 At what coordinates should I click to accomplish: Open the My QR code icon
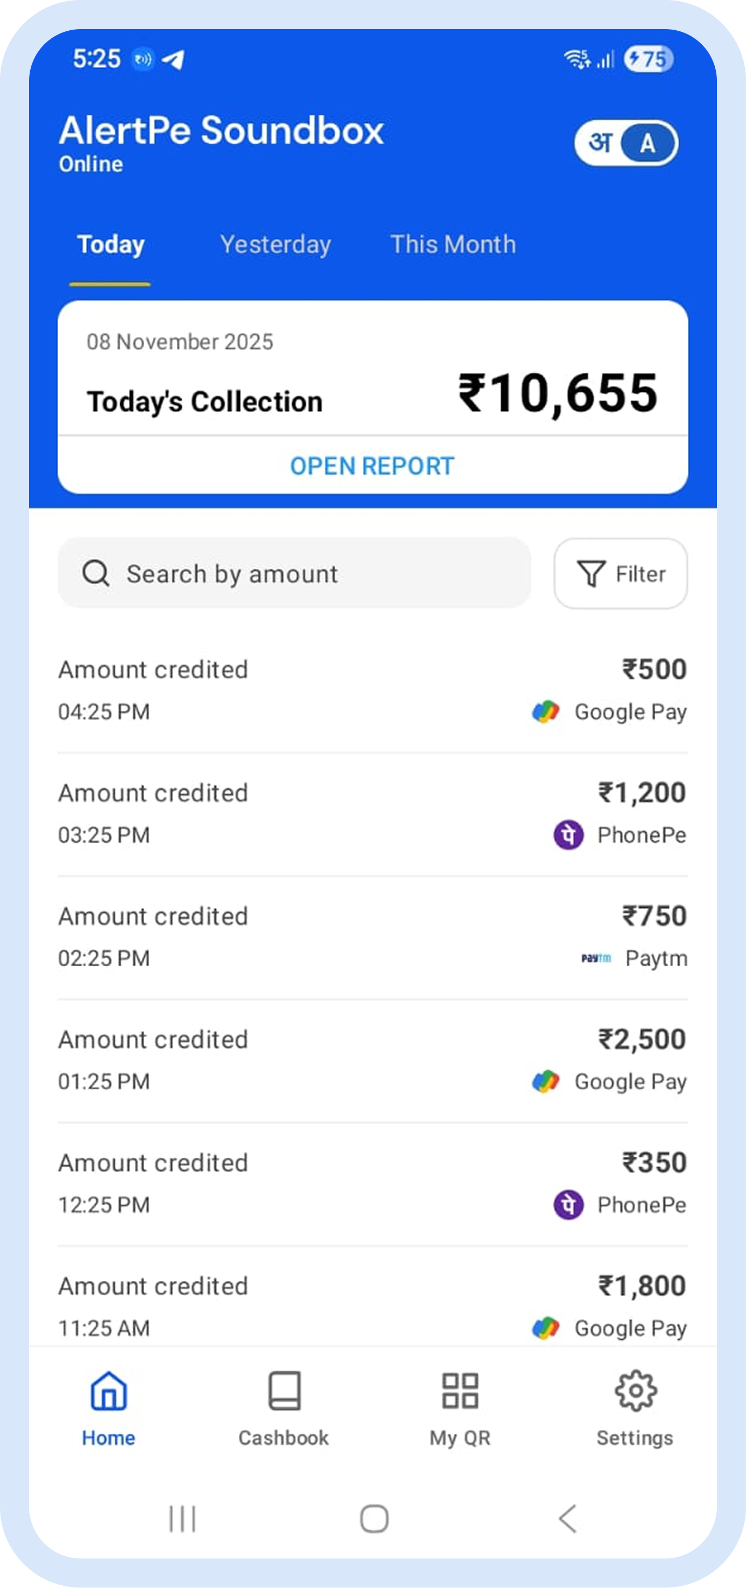click(x=460, y=1391)
